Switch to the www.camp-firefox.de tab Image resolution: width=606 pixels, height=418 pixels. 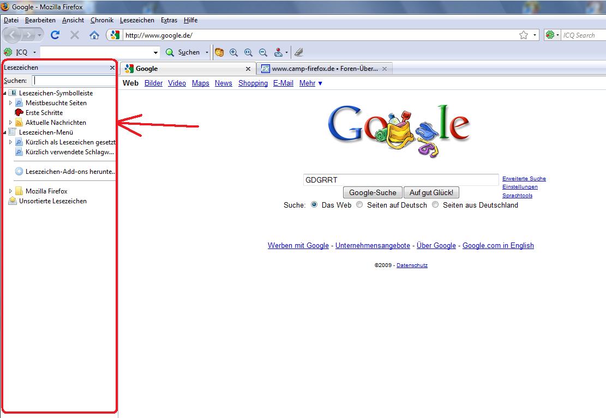tap(325, 69)
